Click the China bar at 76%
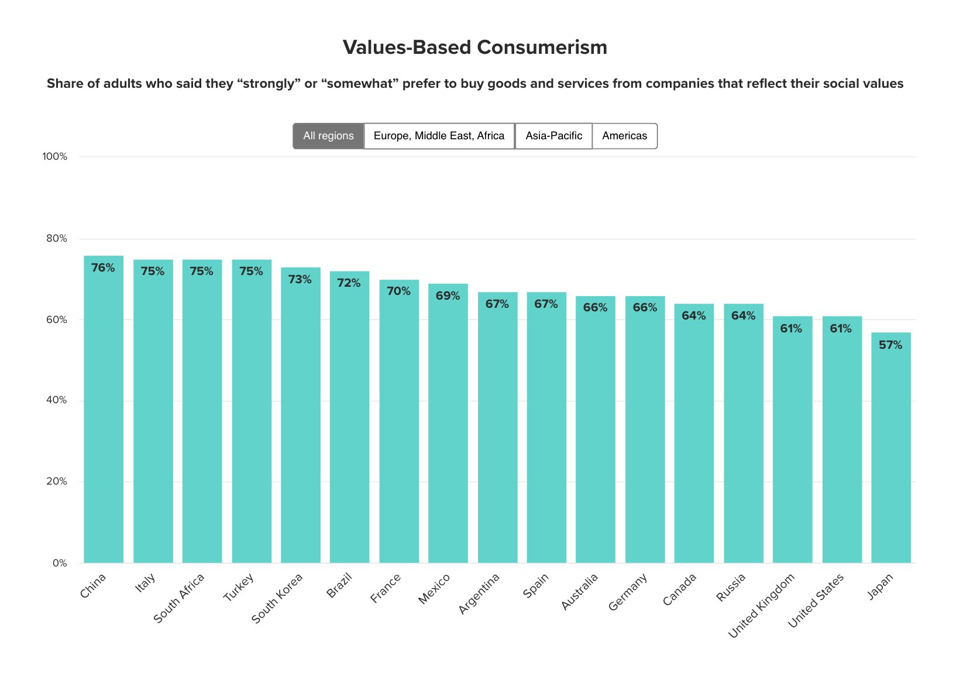Viewport: 970px width, 673px height. click(x=104, y=410)
